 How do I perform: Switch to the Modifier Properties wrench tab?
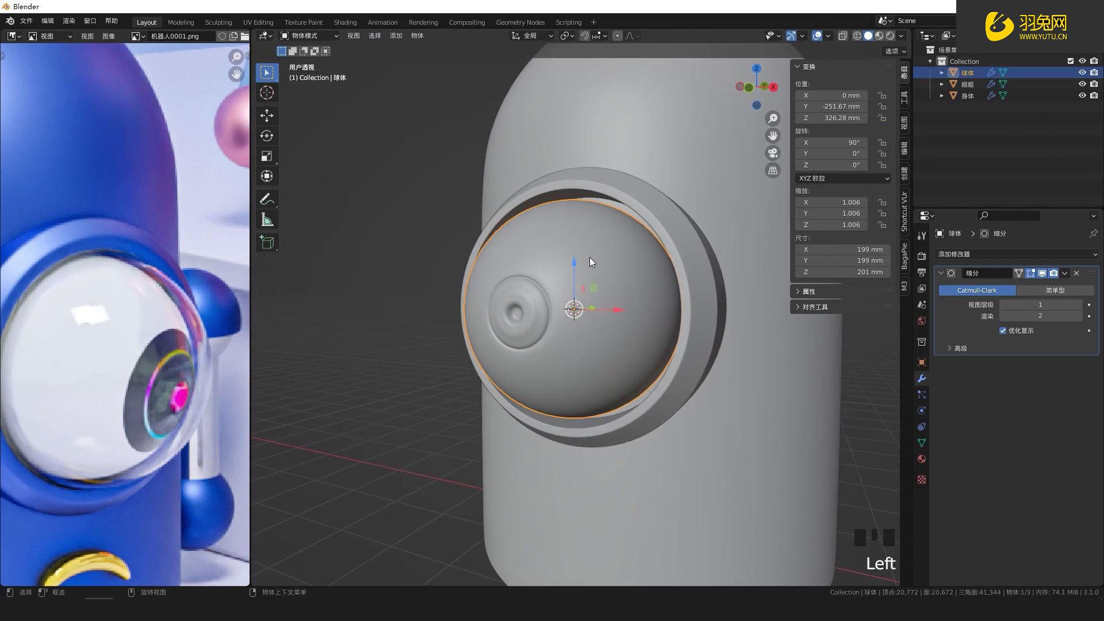pyautogui.click(x=921, y=378)
